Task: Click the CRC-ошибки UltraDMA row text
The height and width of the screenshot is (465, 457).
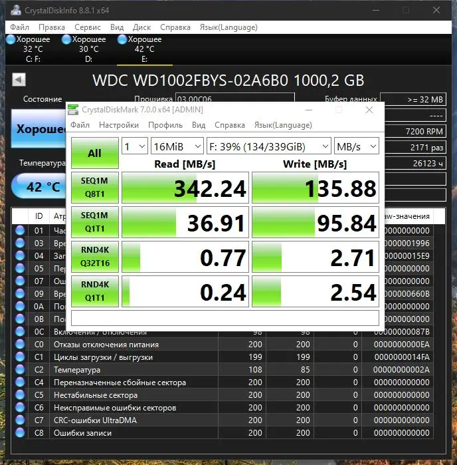Action: click(95, 420)
